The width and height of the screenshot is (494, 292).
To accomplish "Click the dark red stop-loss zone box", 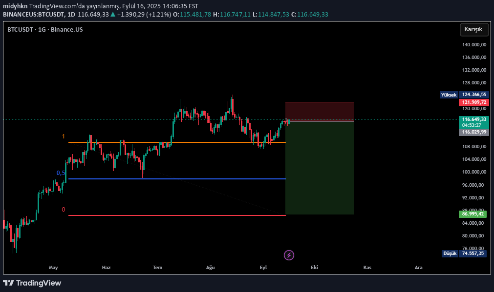I will click(320, 111).
